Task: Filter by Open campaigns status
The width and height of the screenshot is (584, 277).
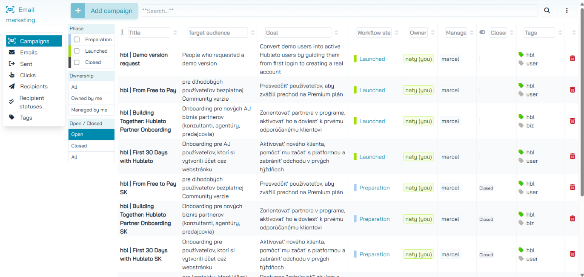Action: (x=92, y=134)
